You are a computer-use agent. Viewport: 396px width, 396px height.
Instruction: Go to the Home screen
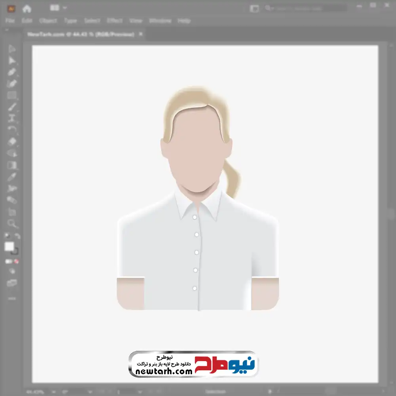point(27,9)
